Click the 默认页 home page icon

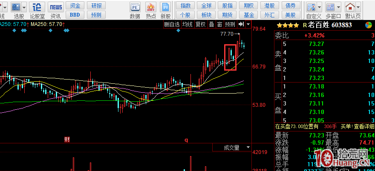(x=350, y=7)
